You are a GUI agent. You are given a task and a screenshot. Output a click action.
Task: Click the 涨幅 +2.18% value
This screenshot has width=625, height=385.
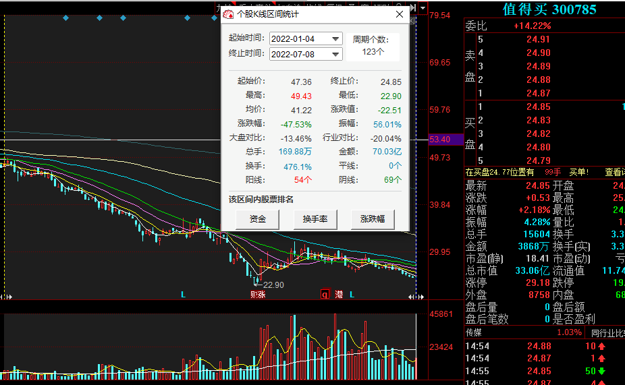pyautogui.click(x=534, y=210)
